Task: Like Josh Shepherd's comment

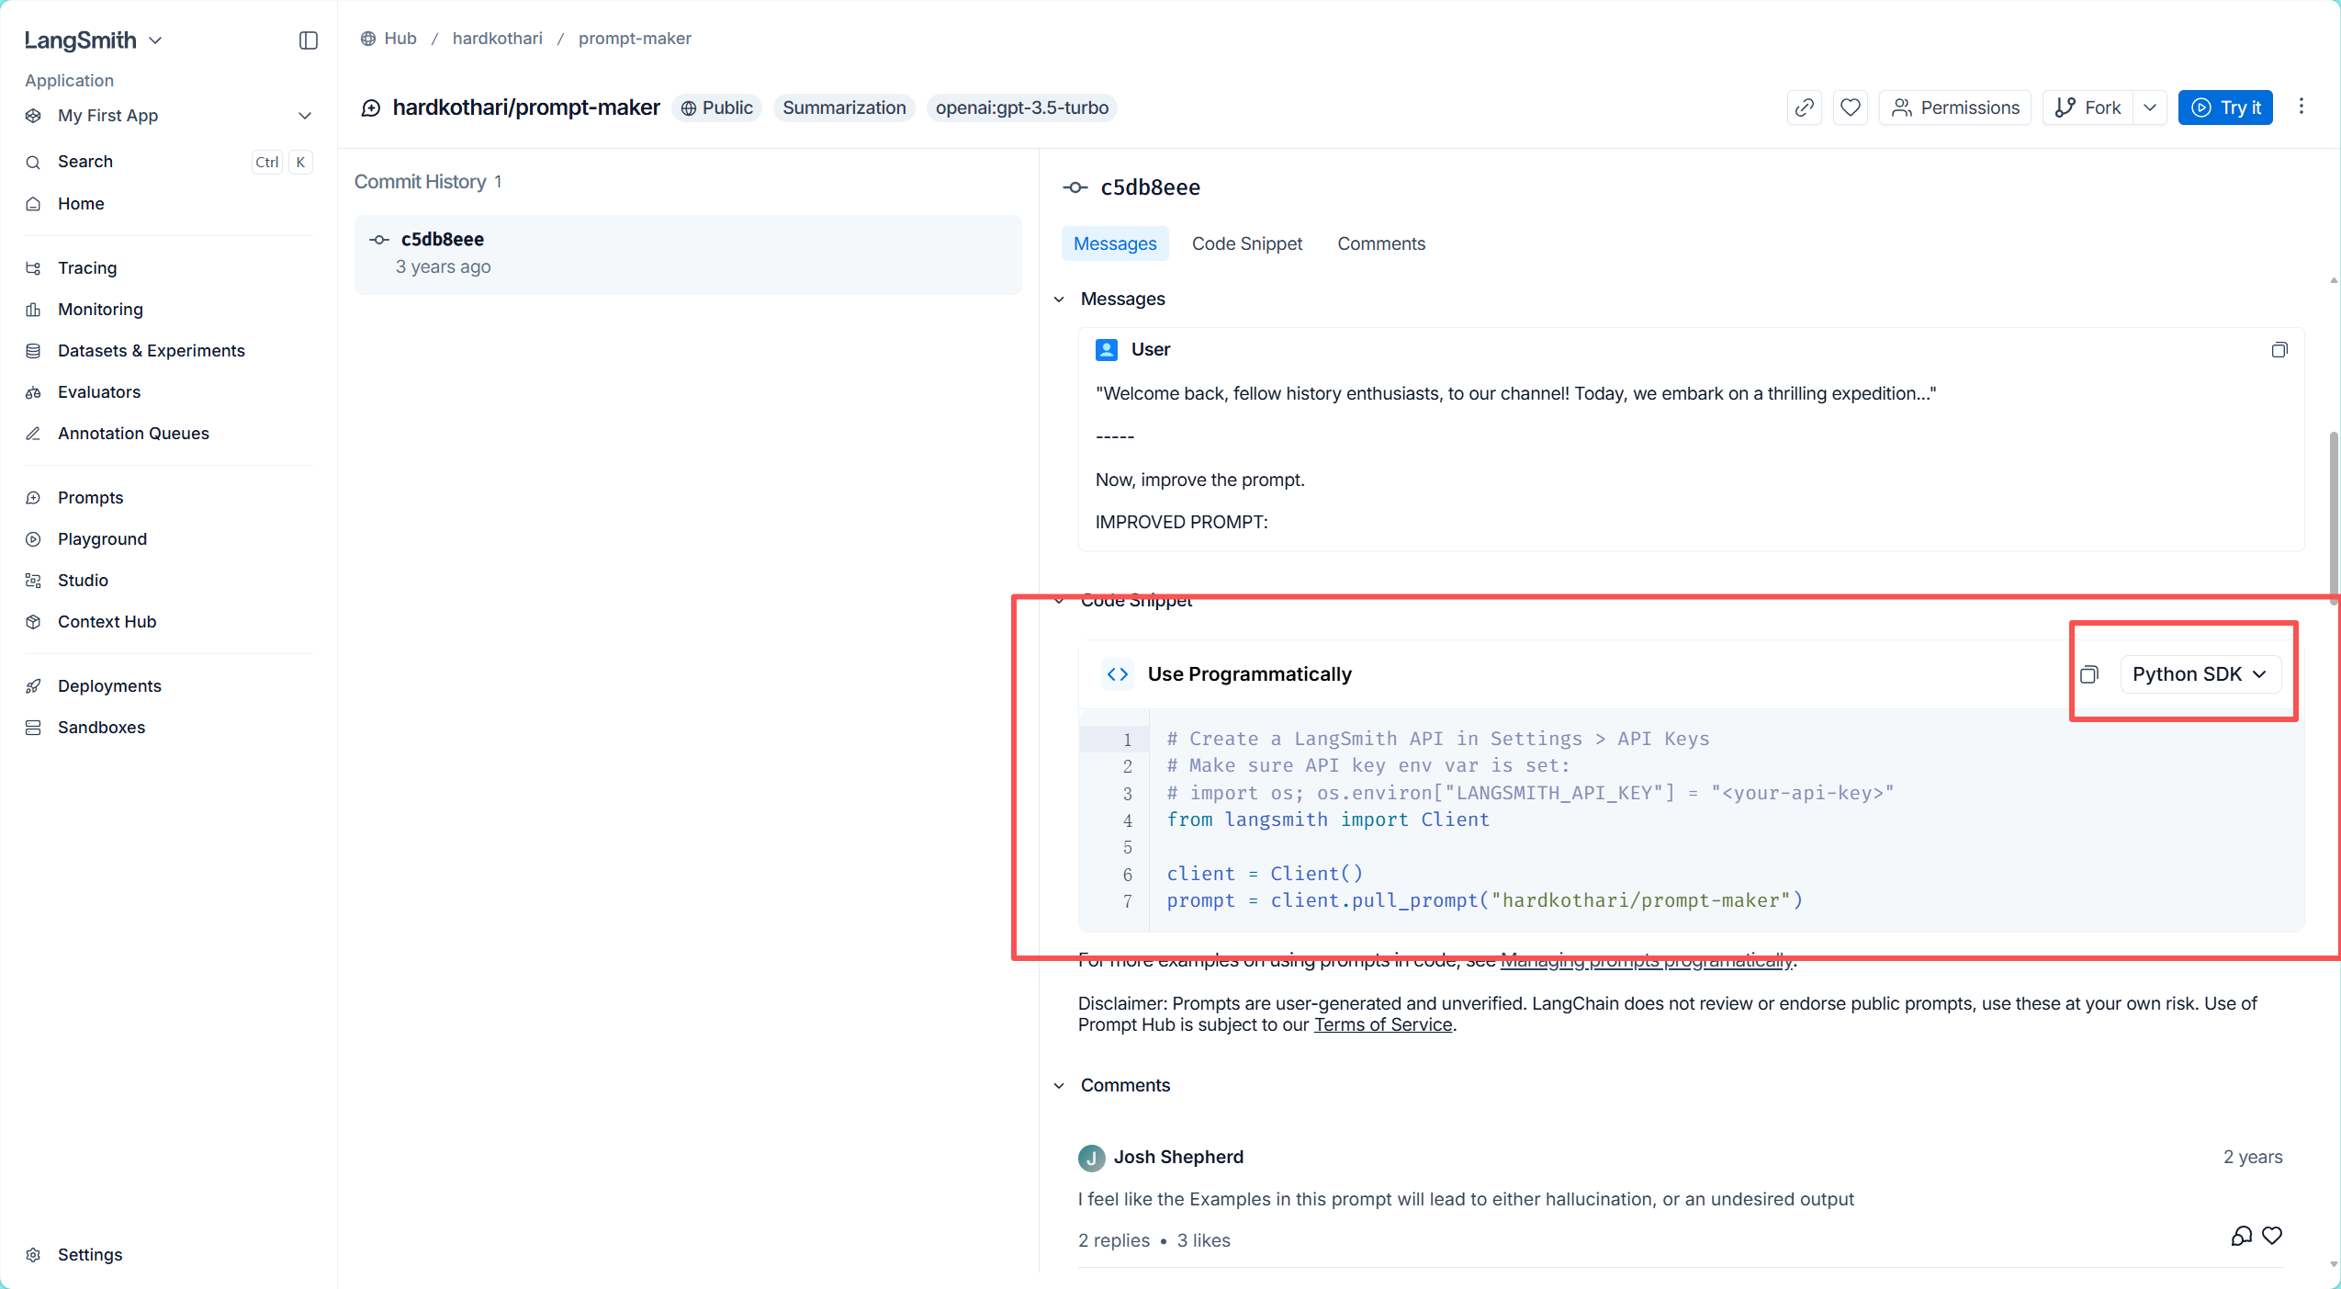Action: click(x=2272, y=1236)
